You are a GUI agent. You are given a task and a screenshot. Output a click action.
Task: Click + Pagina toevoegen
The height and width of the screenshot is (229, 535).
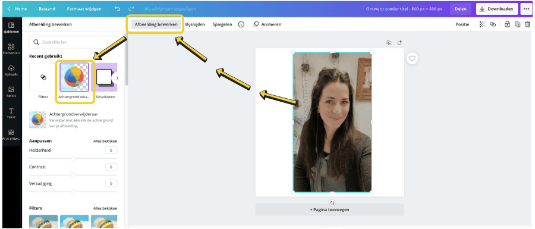pyautogui.click(x=329, y=209)
